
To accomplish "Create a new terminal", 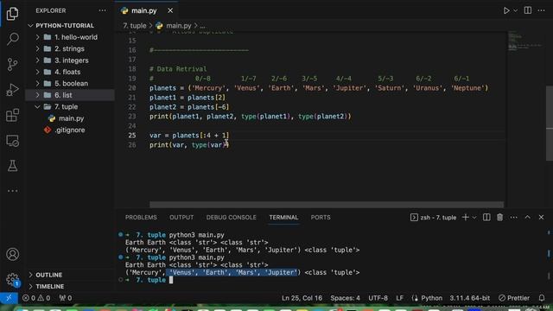I will click(x=465, y=217).
